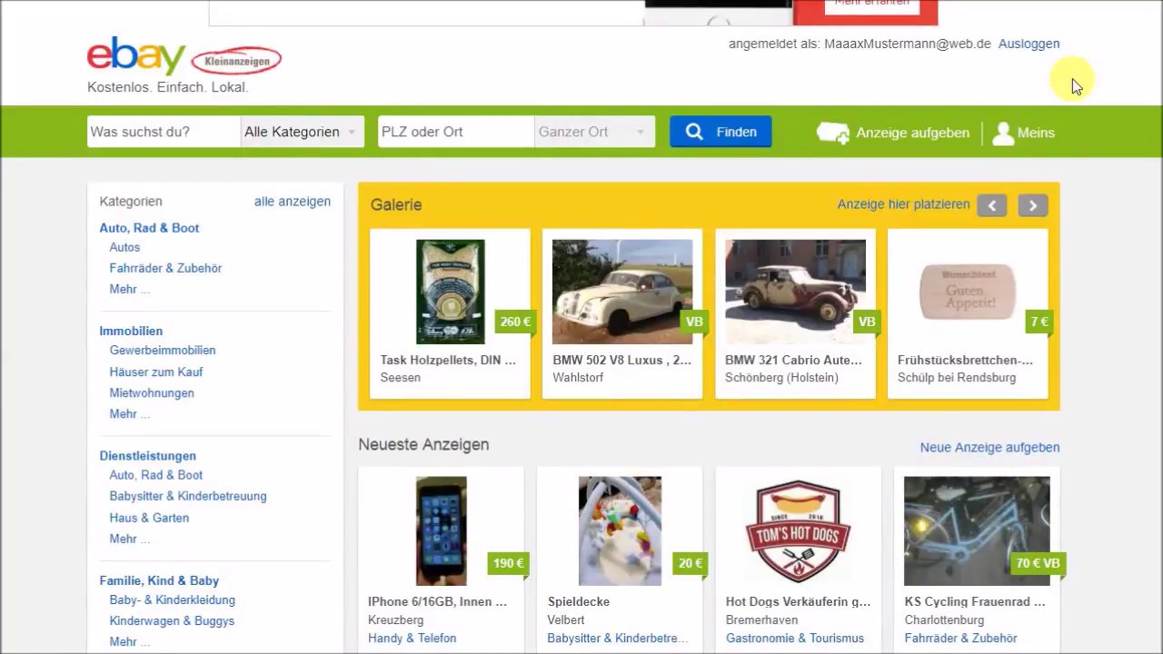
Task: Open BMW 502 V8 Luxus photo
Action: (622, 292)
